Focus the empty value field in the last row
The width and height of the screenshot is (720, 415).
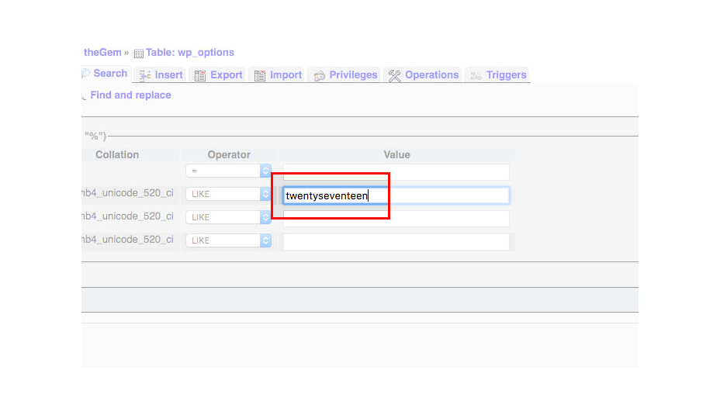pos(396,242)
